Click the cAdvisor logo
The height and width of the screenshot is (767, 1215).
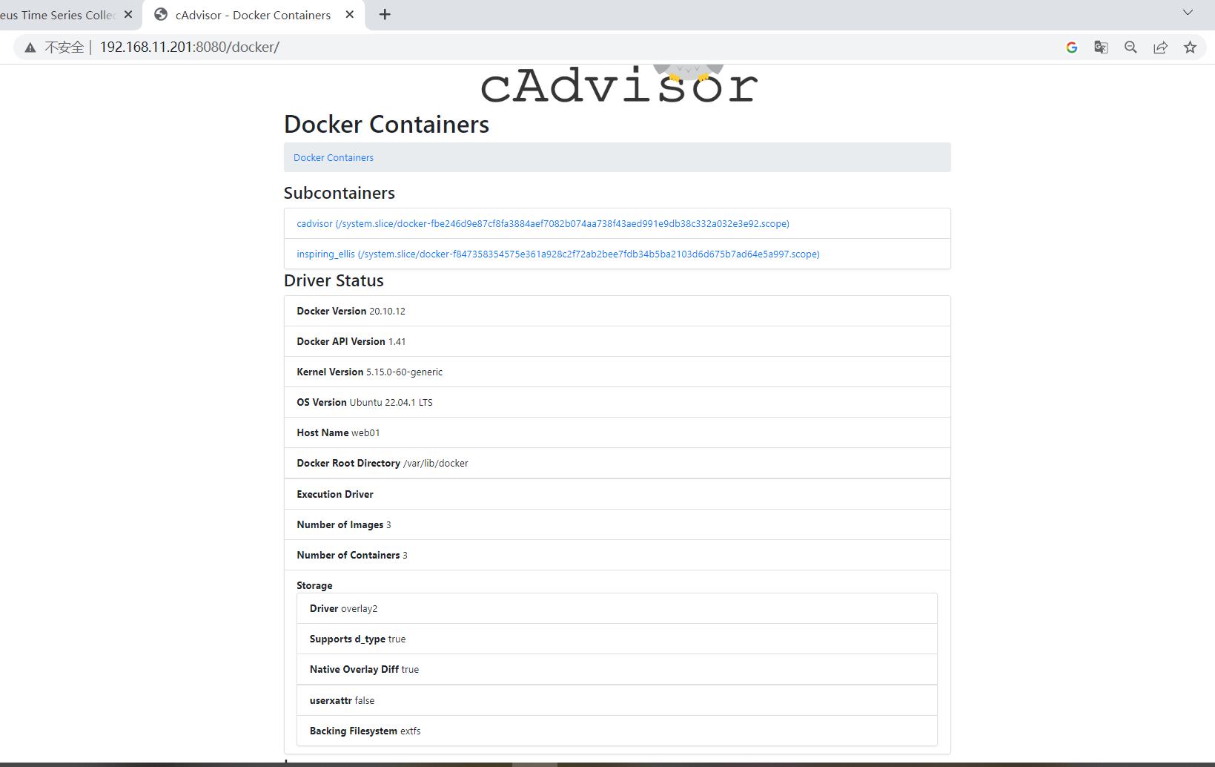point(618,84)
